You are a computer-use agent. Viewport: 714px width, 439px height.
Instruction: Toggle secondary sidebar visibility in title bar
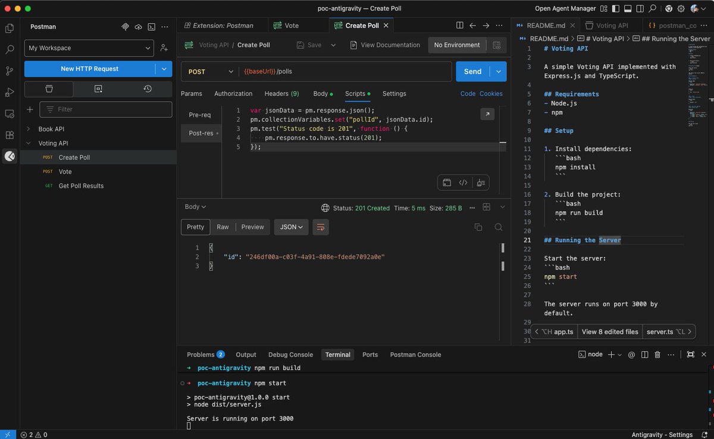pyautogui.click(x=639, y=9)
